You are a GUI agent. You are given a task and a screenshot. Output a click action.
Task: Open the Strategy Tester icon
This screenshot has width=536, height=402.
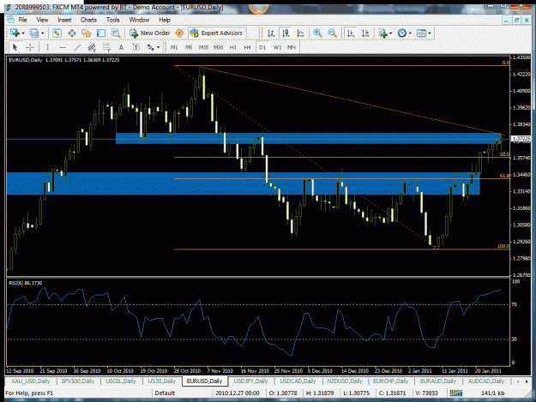tap(117, 33)
